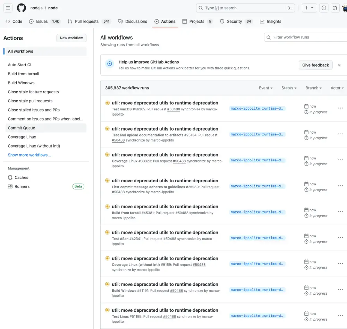Click the New workflow button
Image resolution: width=347 pixels, height=329 pixels.
click(71, 38)
